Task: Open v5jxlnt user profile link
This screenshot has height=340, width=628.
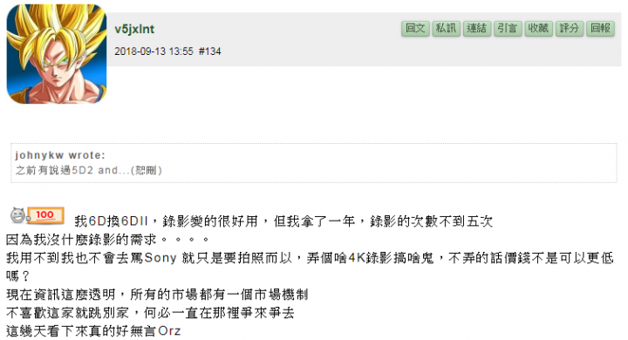Action: 134,30
